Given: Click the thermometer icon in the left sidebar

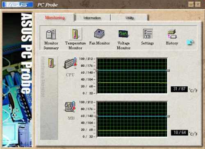Looking at the screenshot, I should [x=51, y=63].
